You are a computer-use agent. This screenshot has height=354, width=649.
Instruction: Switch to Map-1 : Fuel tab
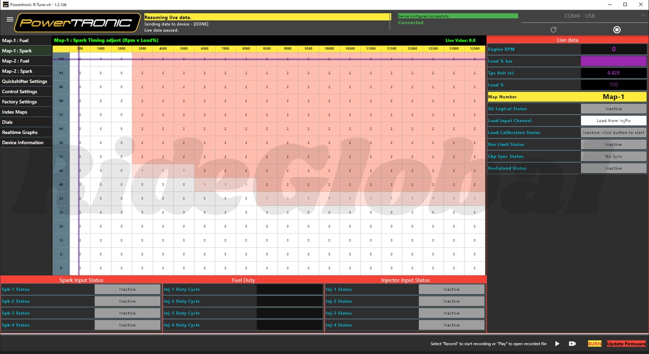26,41
